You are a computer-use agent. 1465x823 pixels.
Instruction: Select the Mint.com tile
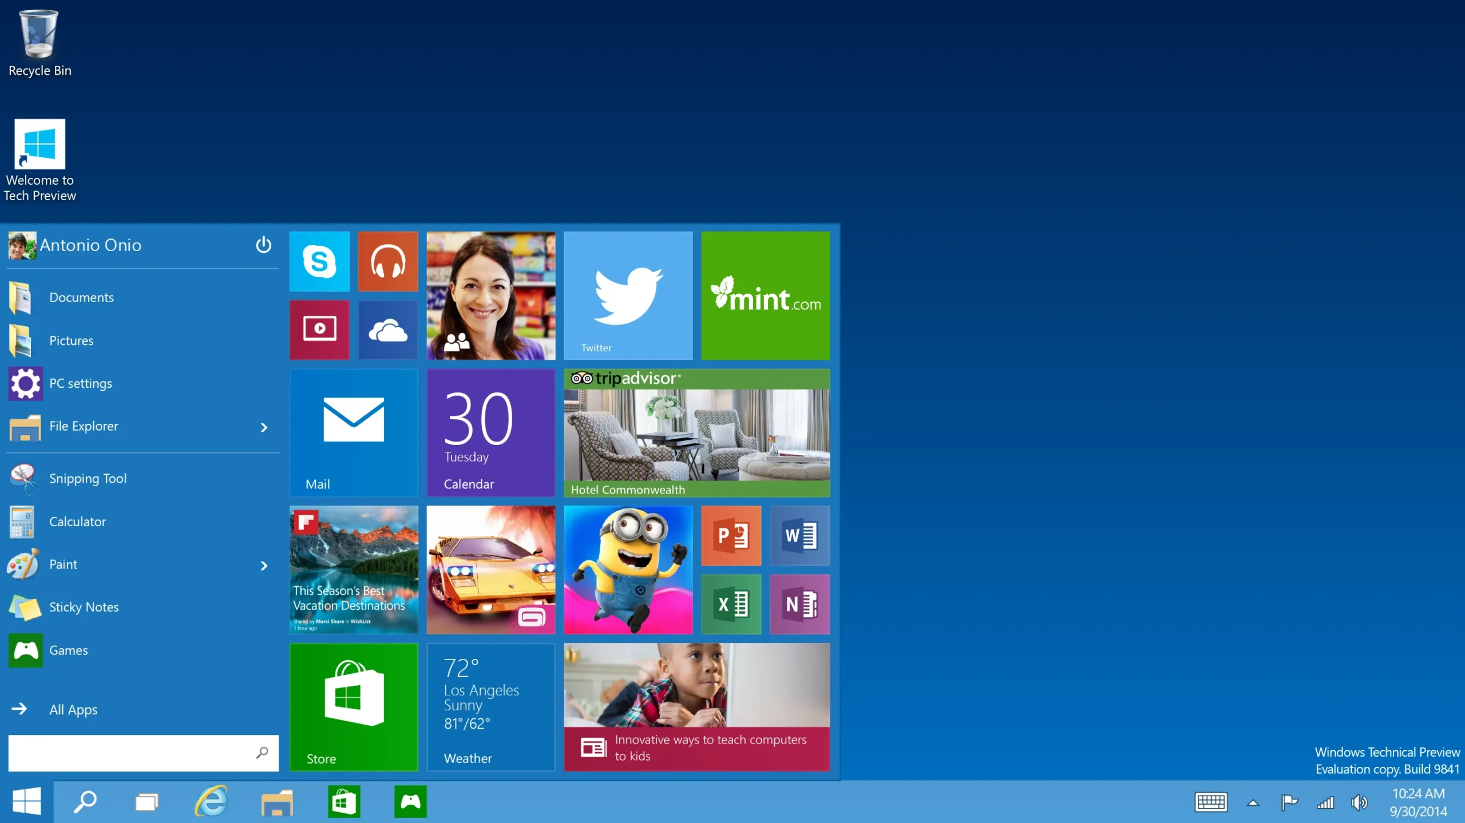point(766,294)
